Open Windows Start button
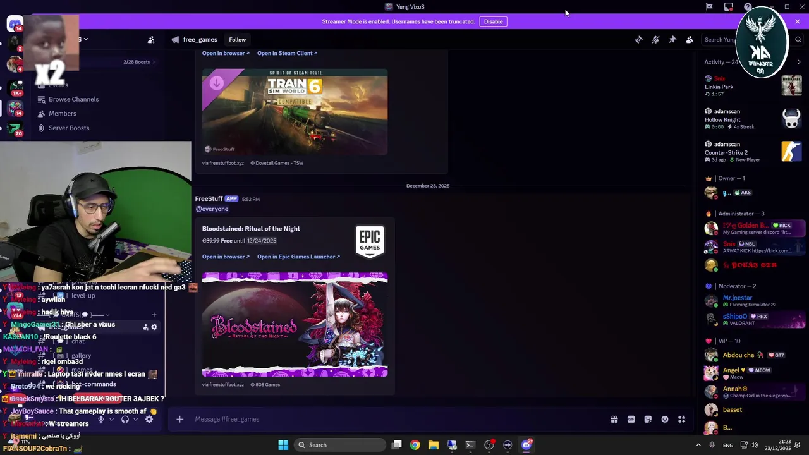Image resolution: width=809 pixels, height=455 pixels. [x=283, y=445]
